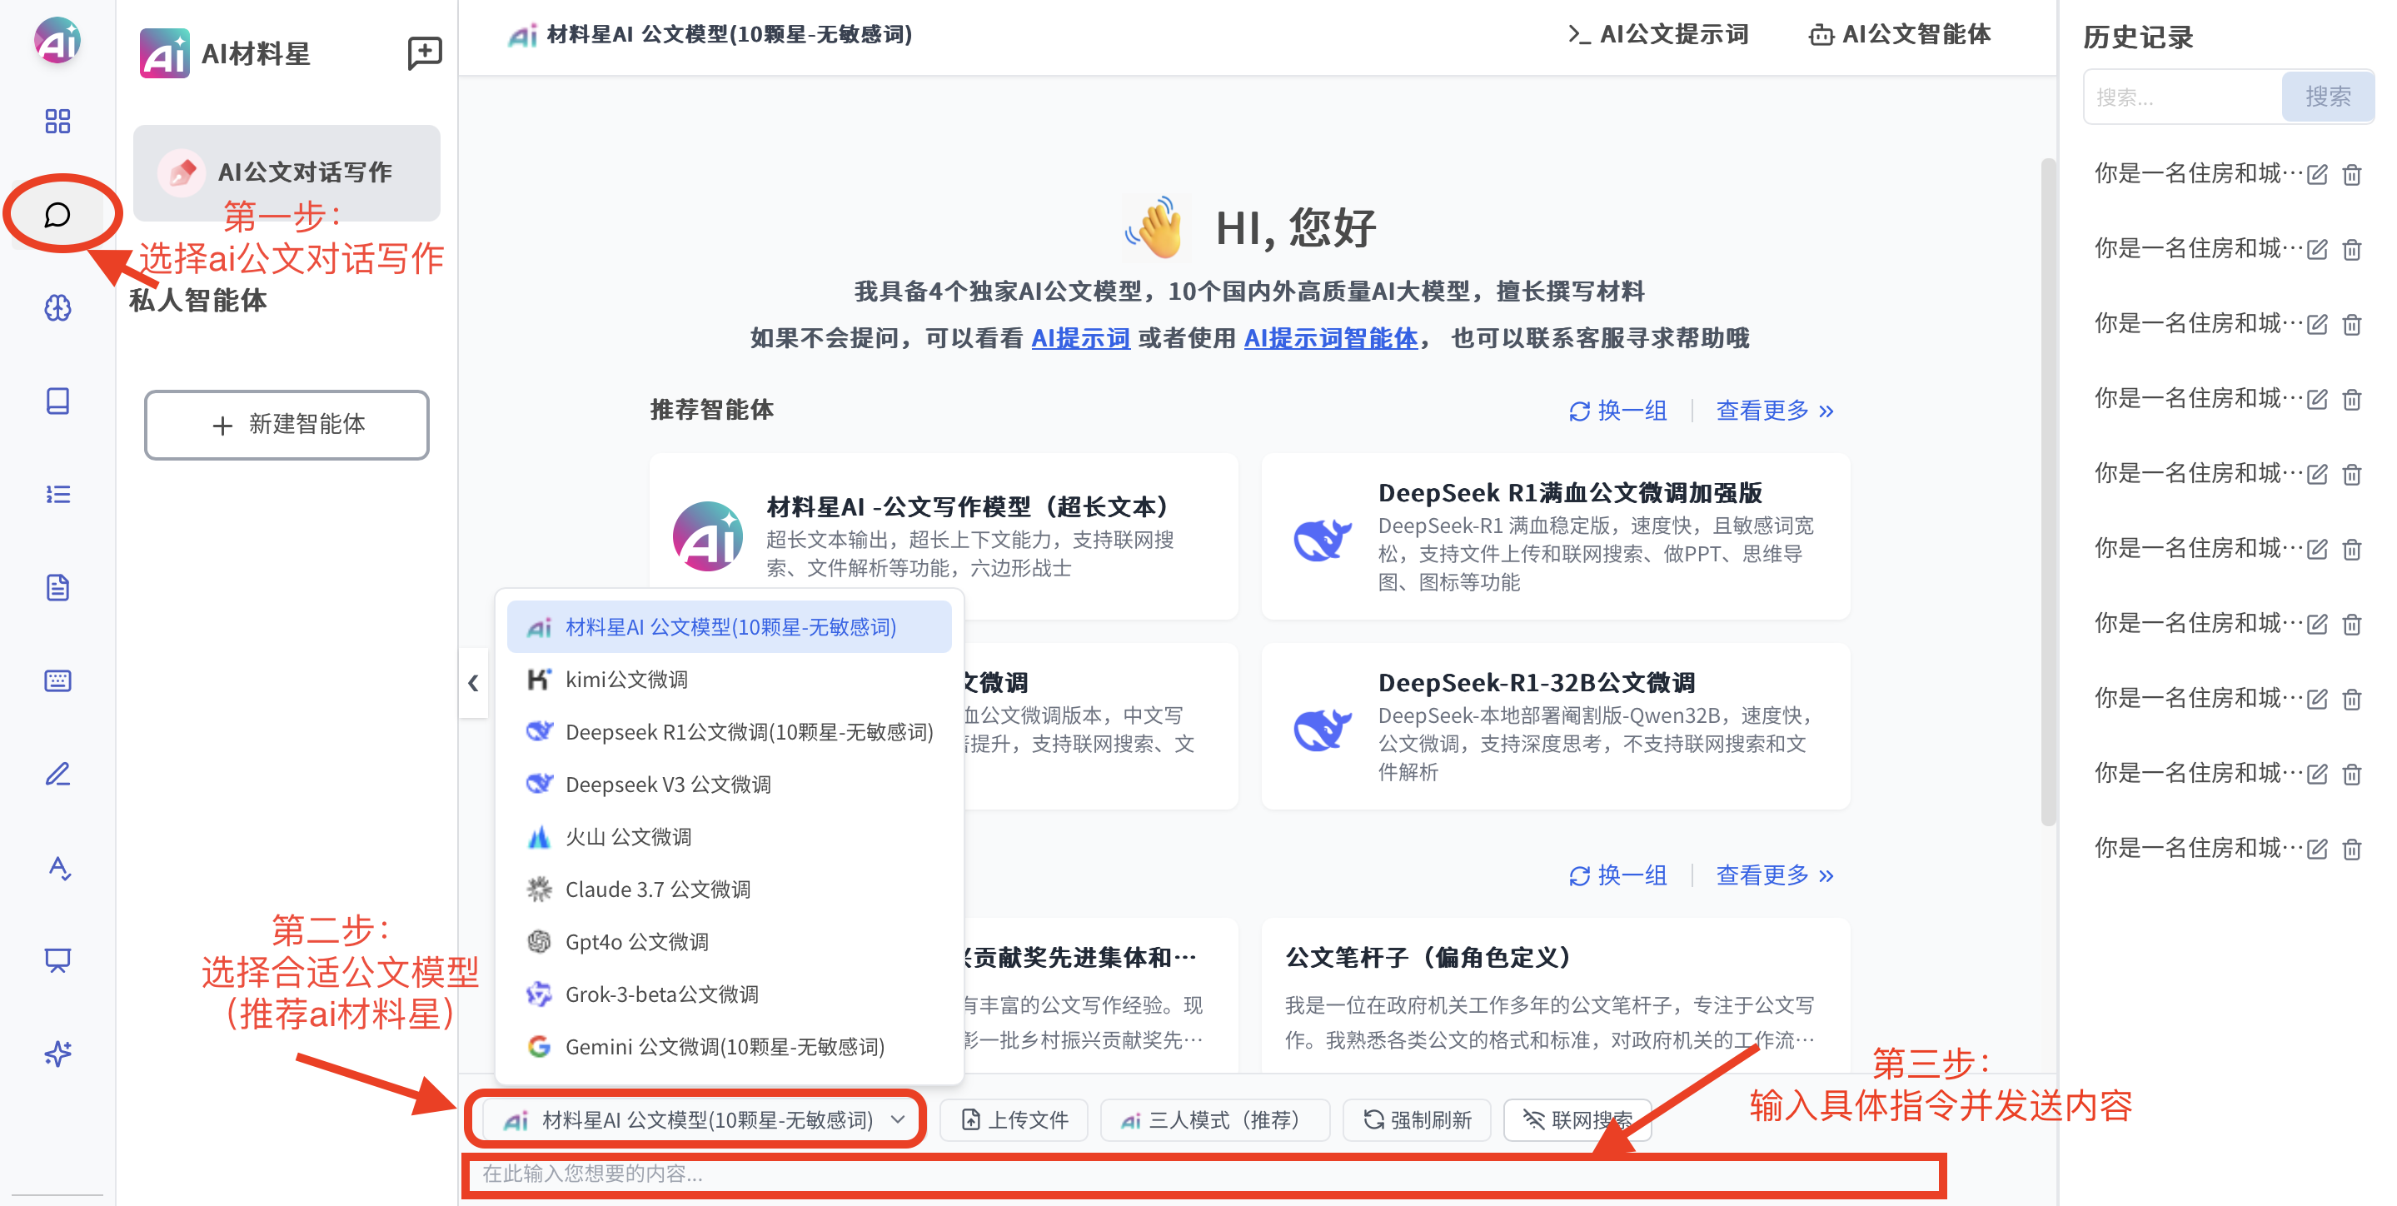Screen dimensions: 2397x1206
Task: Delete the first history record
Action: pos(2351,175)
